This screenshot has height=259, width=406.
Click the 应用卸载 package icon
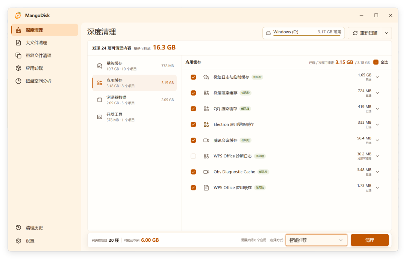click(18, 68)
